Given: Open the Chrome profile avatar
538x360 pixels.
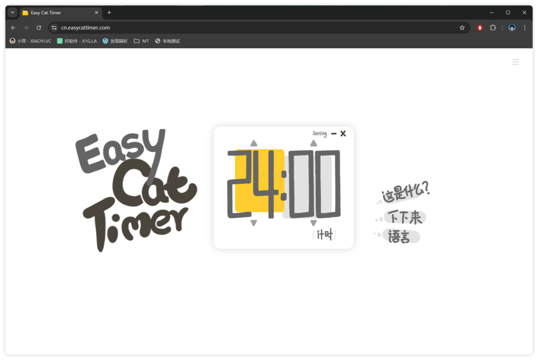Looking at the screenshot, I should [x=512, y=28].
